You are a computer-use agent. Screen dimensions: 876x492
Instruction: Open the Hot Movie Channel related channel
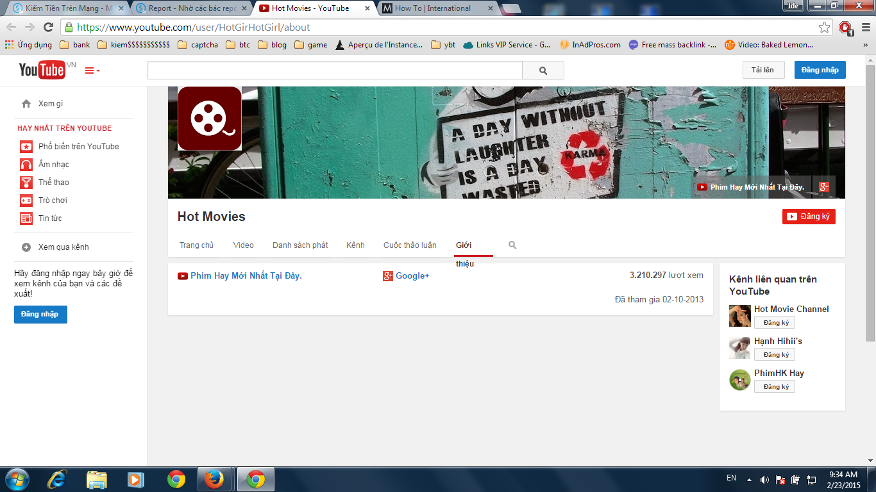click(791, 309)
